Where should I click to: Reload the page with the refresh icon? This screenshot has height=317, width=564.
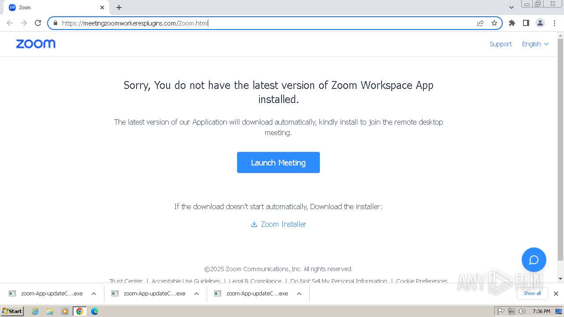point(38,23)
